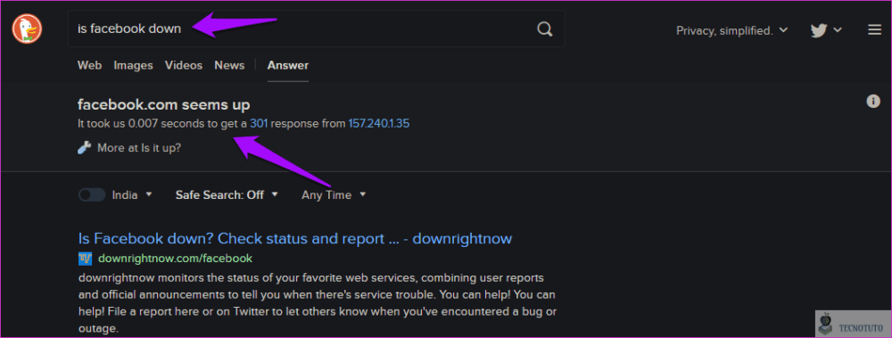Image resolution: width=892 pixels, height=338 pixels.
Task: Click the facebook.com seems up heading
Action: (x=164, y=104)
